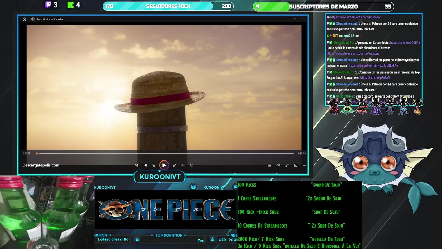Click the KUROONIVT name banner
The width and height of the screenshot is (442, 249).
point(160,177)
